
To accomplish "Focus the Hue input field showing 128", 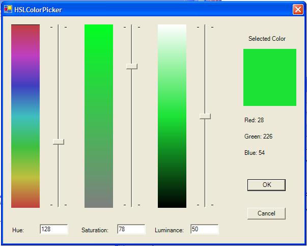I will 54,229.
